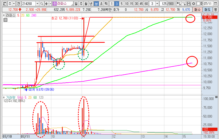The image size is (219, 139).
Task: Toggle the D checkbox near date
Action: (x=198, y=3)
